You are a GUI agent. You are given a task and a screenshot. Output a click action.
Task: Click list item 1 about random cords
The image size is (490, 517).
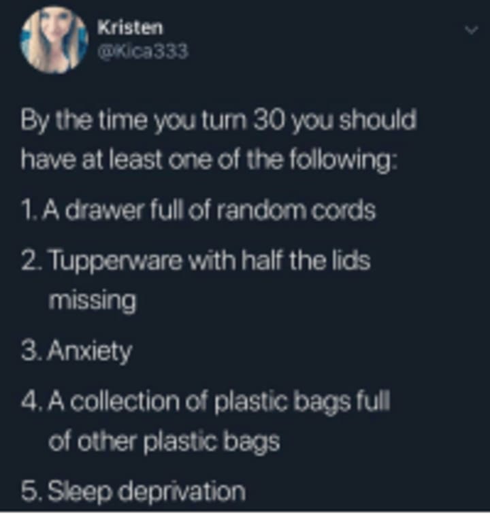tap(198, 210)
